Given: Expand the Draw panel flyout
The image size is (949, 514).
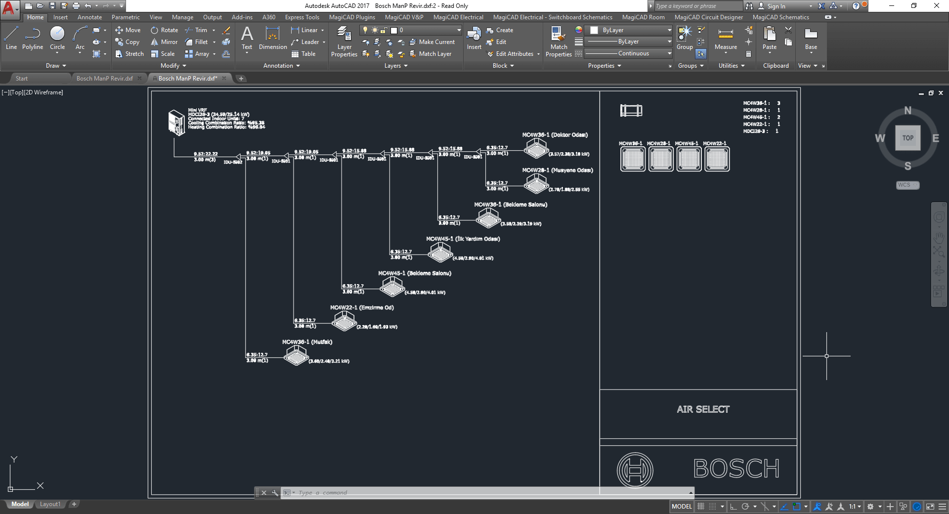Looking at the screenshot, I should click(x=56, y=66).
